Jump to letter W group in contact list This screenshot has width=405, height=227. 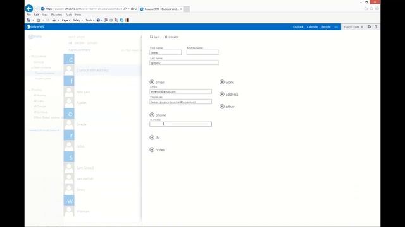coord(69,201)
